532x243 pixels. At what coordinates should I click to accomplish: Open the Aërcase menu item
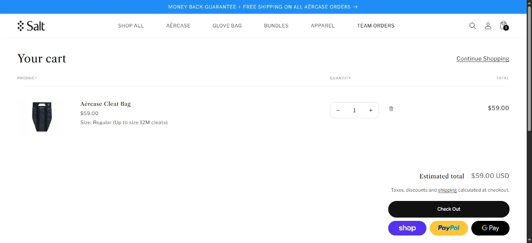[x=178, y=26]
